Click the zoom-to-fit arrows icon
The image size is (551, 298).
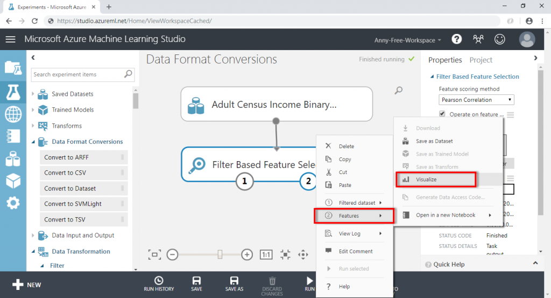[285, 254]
